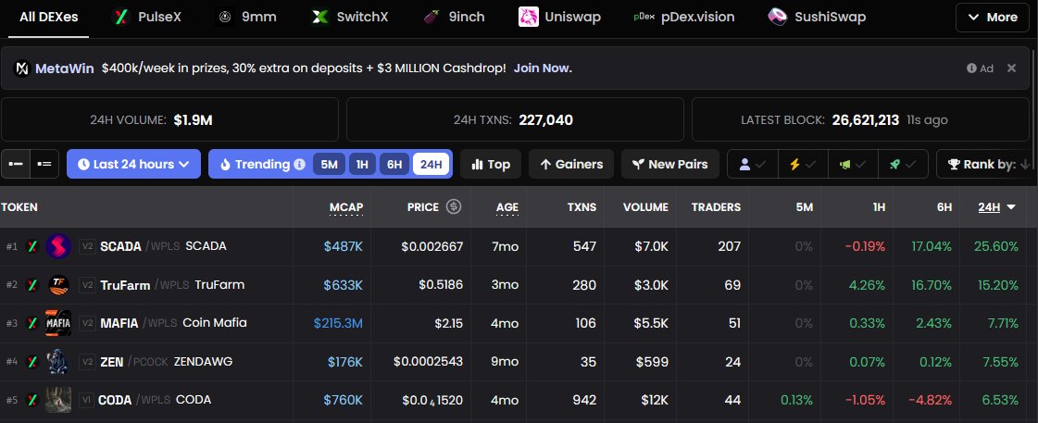Expand the More DEXes dropdown
Viewport: 1038px width, 423px height.
coord(993,18)
